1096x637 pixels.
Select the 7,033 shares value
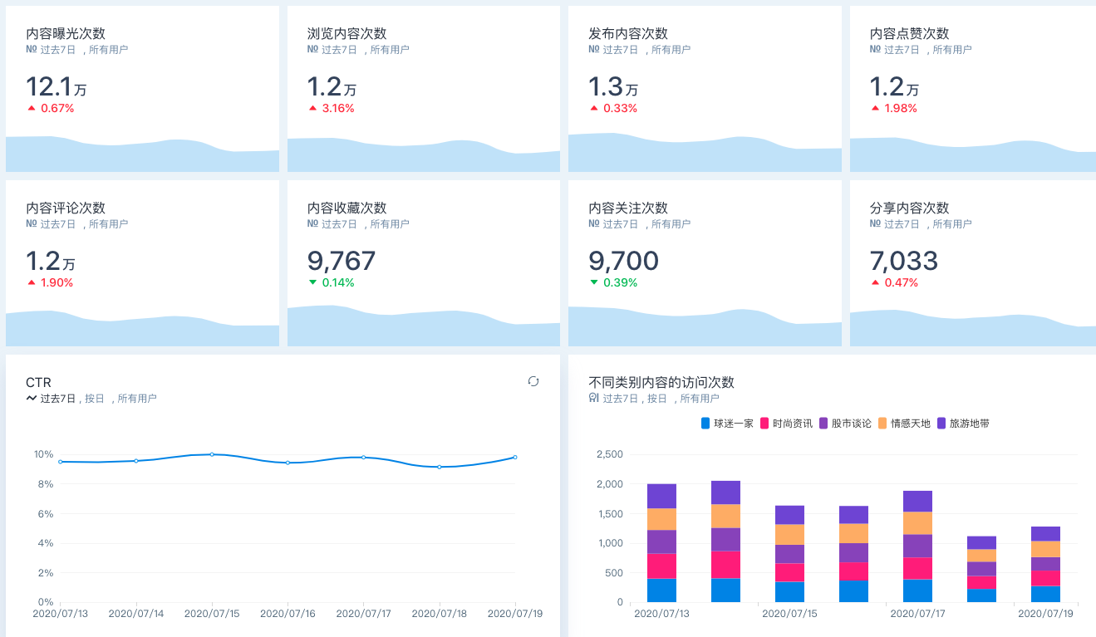point(904,262)
